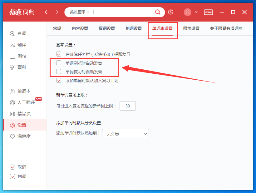Click the search history clock icon
256x193 pixels.
(170, 12)
